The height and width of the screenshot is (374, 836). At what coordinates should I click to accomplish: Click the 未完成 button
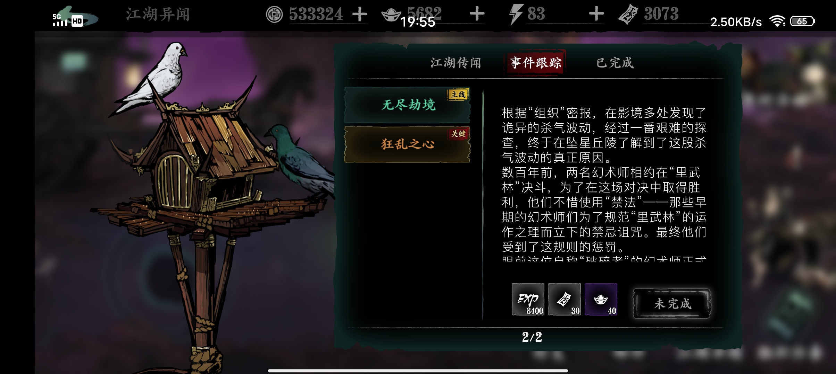[672, 304]
